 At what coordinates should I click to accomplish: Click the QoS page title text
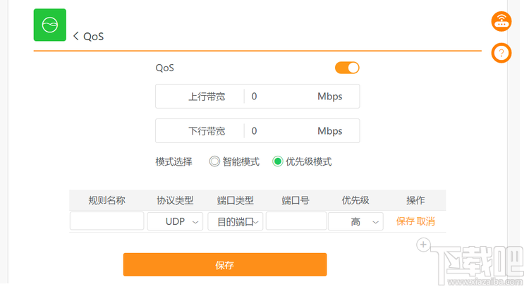click(x=93, y=37)
